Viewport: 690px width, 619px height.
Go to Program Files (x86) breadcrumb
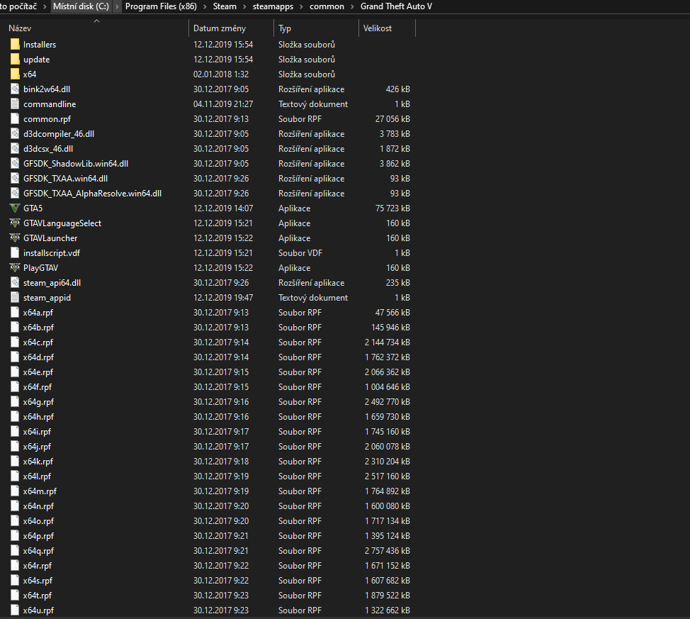click(161, 6)
